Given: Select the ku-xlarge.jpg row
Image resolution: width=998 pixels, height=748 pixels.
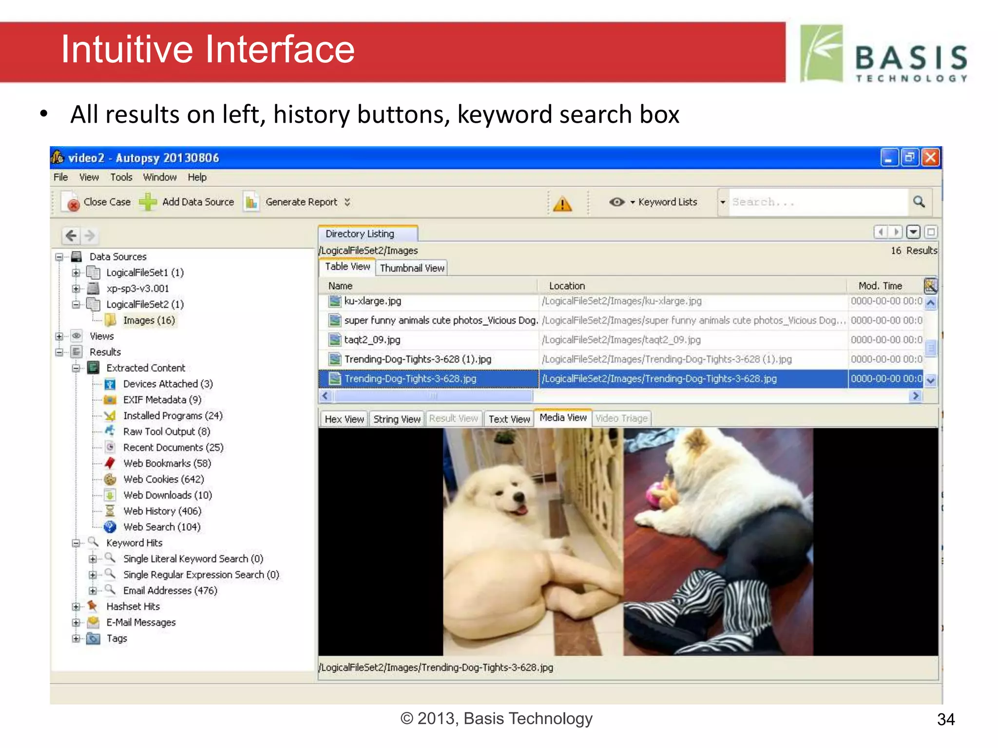Looking at the screenshot, I should [x=621, y=301].
